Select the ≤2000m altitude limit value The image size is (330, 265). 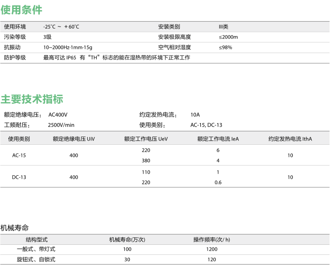228,37
